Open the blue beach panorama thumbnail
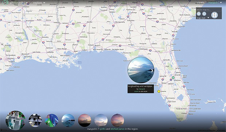The width and height of the screenshot is (226, 132). point(68,120)
